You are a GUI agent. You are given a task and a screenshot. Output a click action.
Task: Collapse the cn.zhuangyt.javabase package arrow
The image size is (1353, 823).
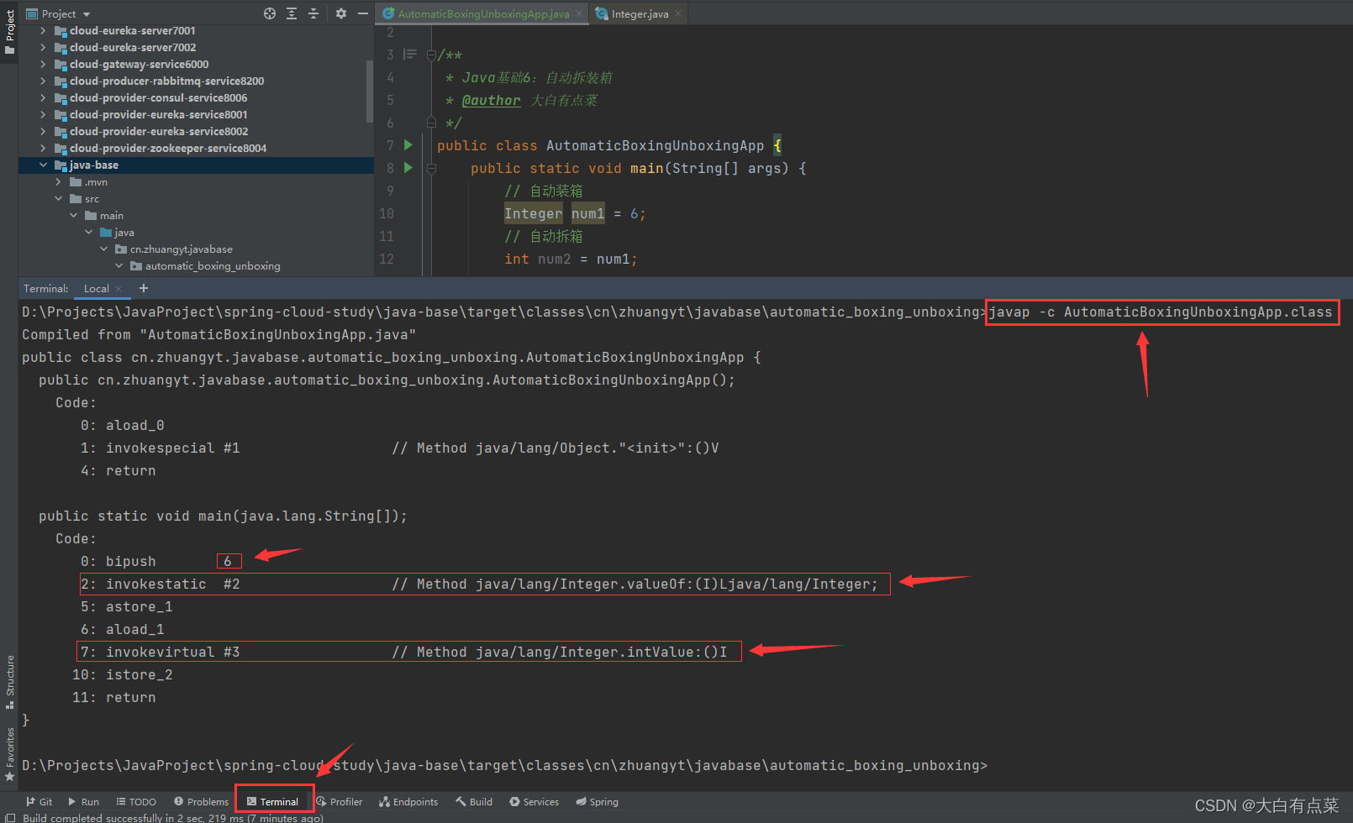pos(103,249)
